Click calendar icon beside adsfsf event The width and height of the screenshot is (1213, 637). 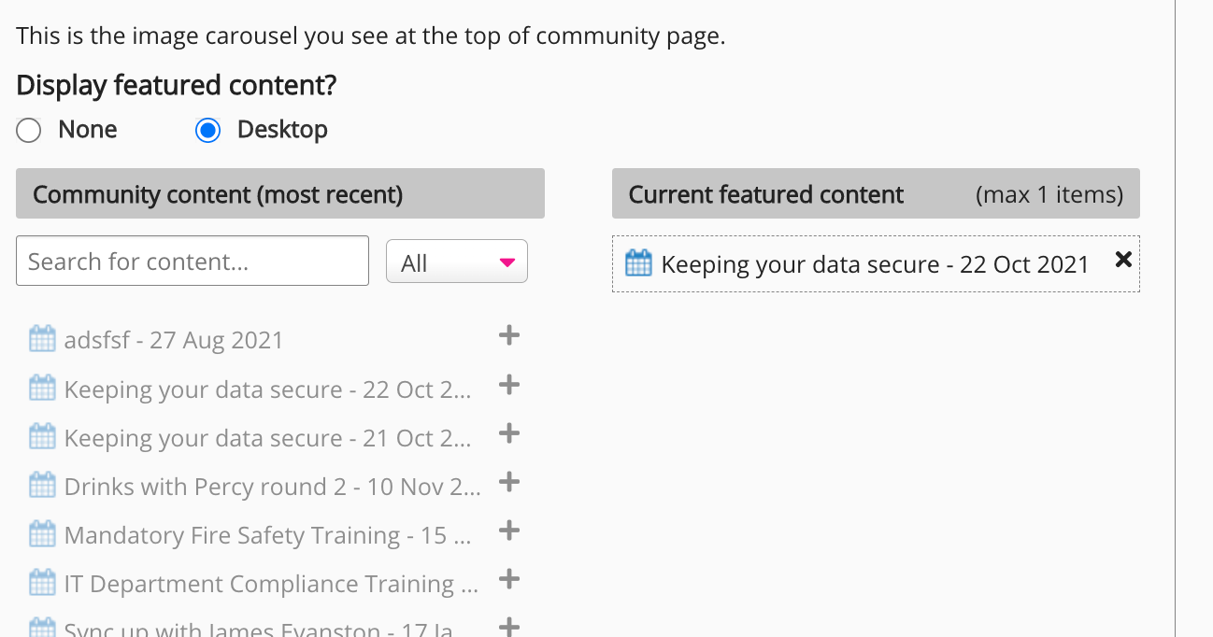tap(42, 339)
